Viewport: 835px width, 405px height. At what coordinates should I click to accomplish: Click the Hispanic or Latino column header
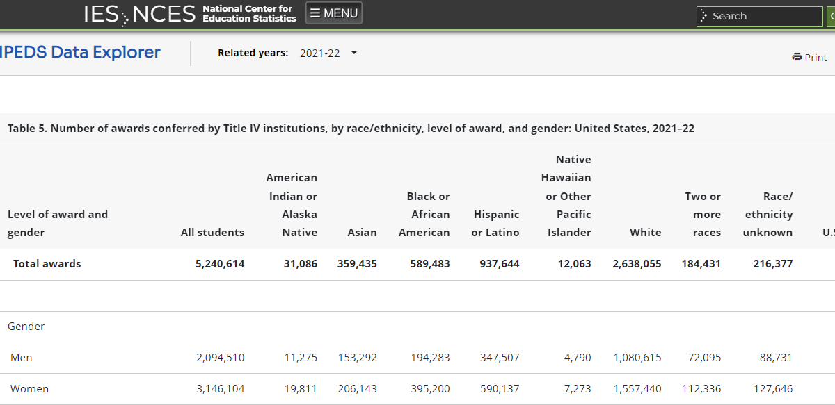pos(495,223)
